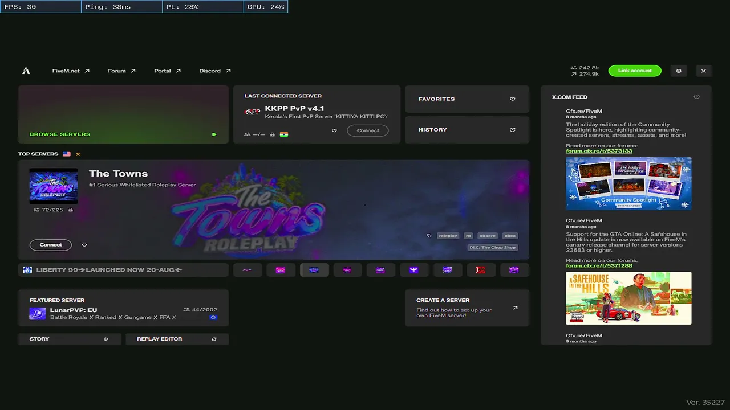Open the Forum link
This screenshot has height=410, width=730.
121,71
